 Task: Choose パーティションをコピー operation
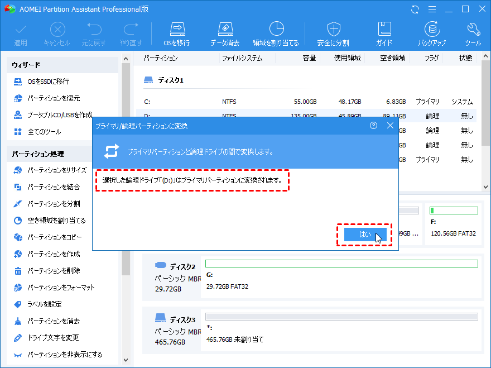[x=54, y=237]
